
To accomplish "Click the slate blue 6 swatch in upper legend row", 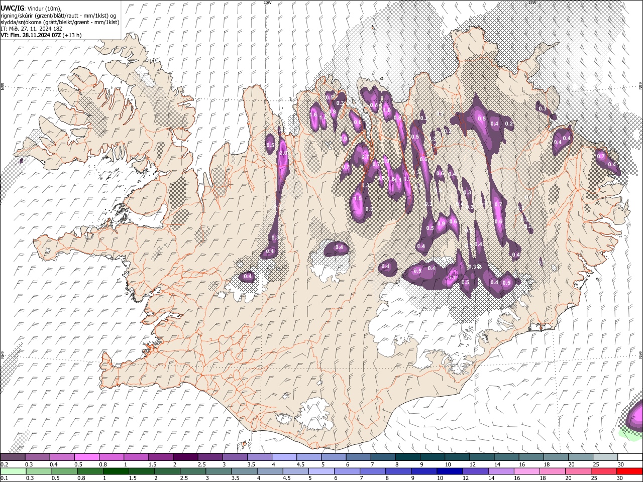I will coord(358,457).
